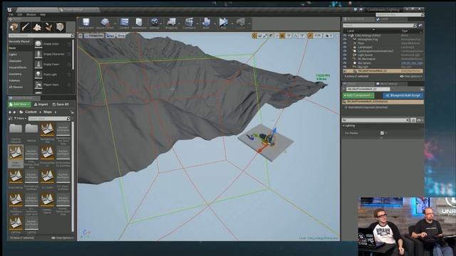Screen dimensions: 456x256
Task: Click the Save All button
Action: point(61,105)
